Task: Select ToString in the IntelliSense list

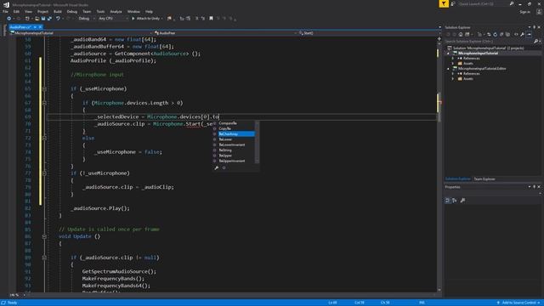Action: (234, 150)
